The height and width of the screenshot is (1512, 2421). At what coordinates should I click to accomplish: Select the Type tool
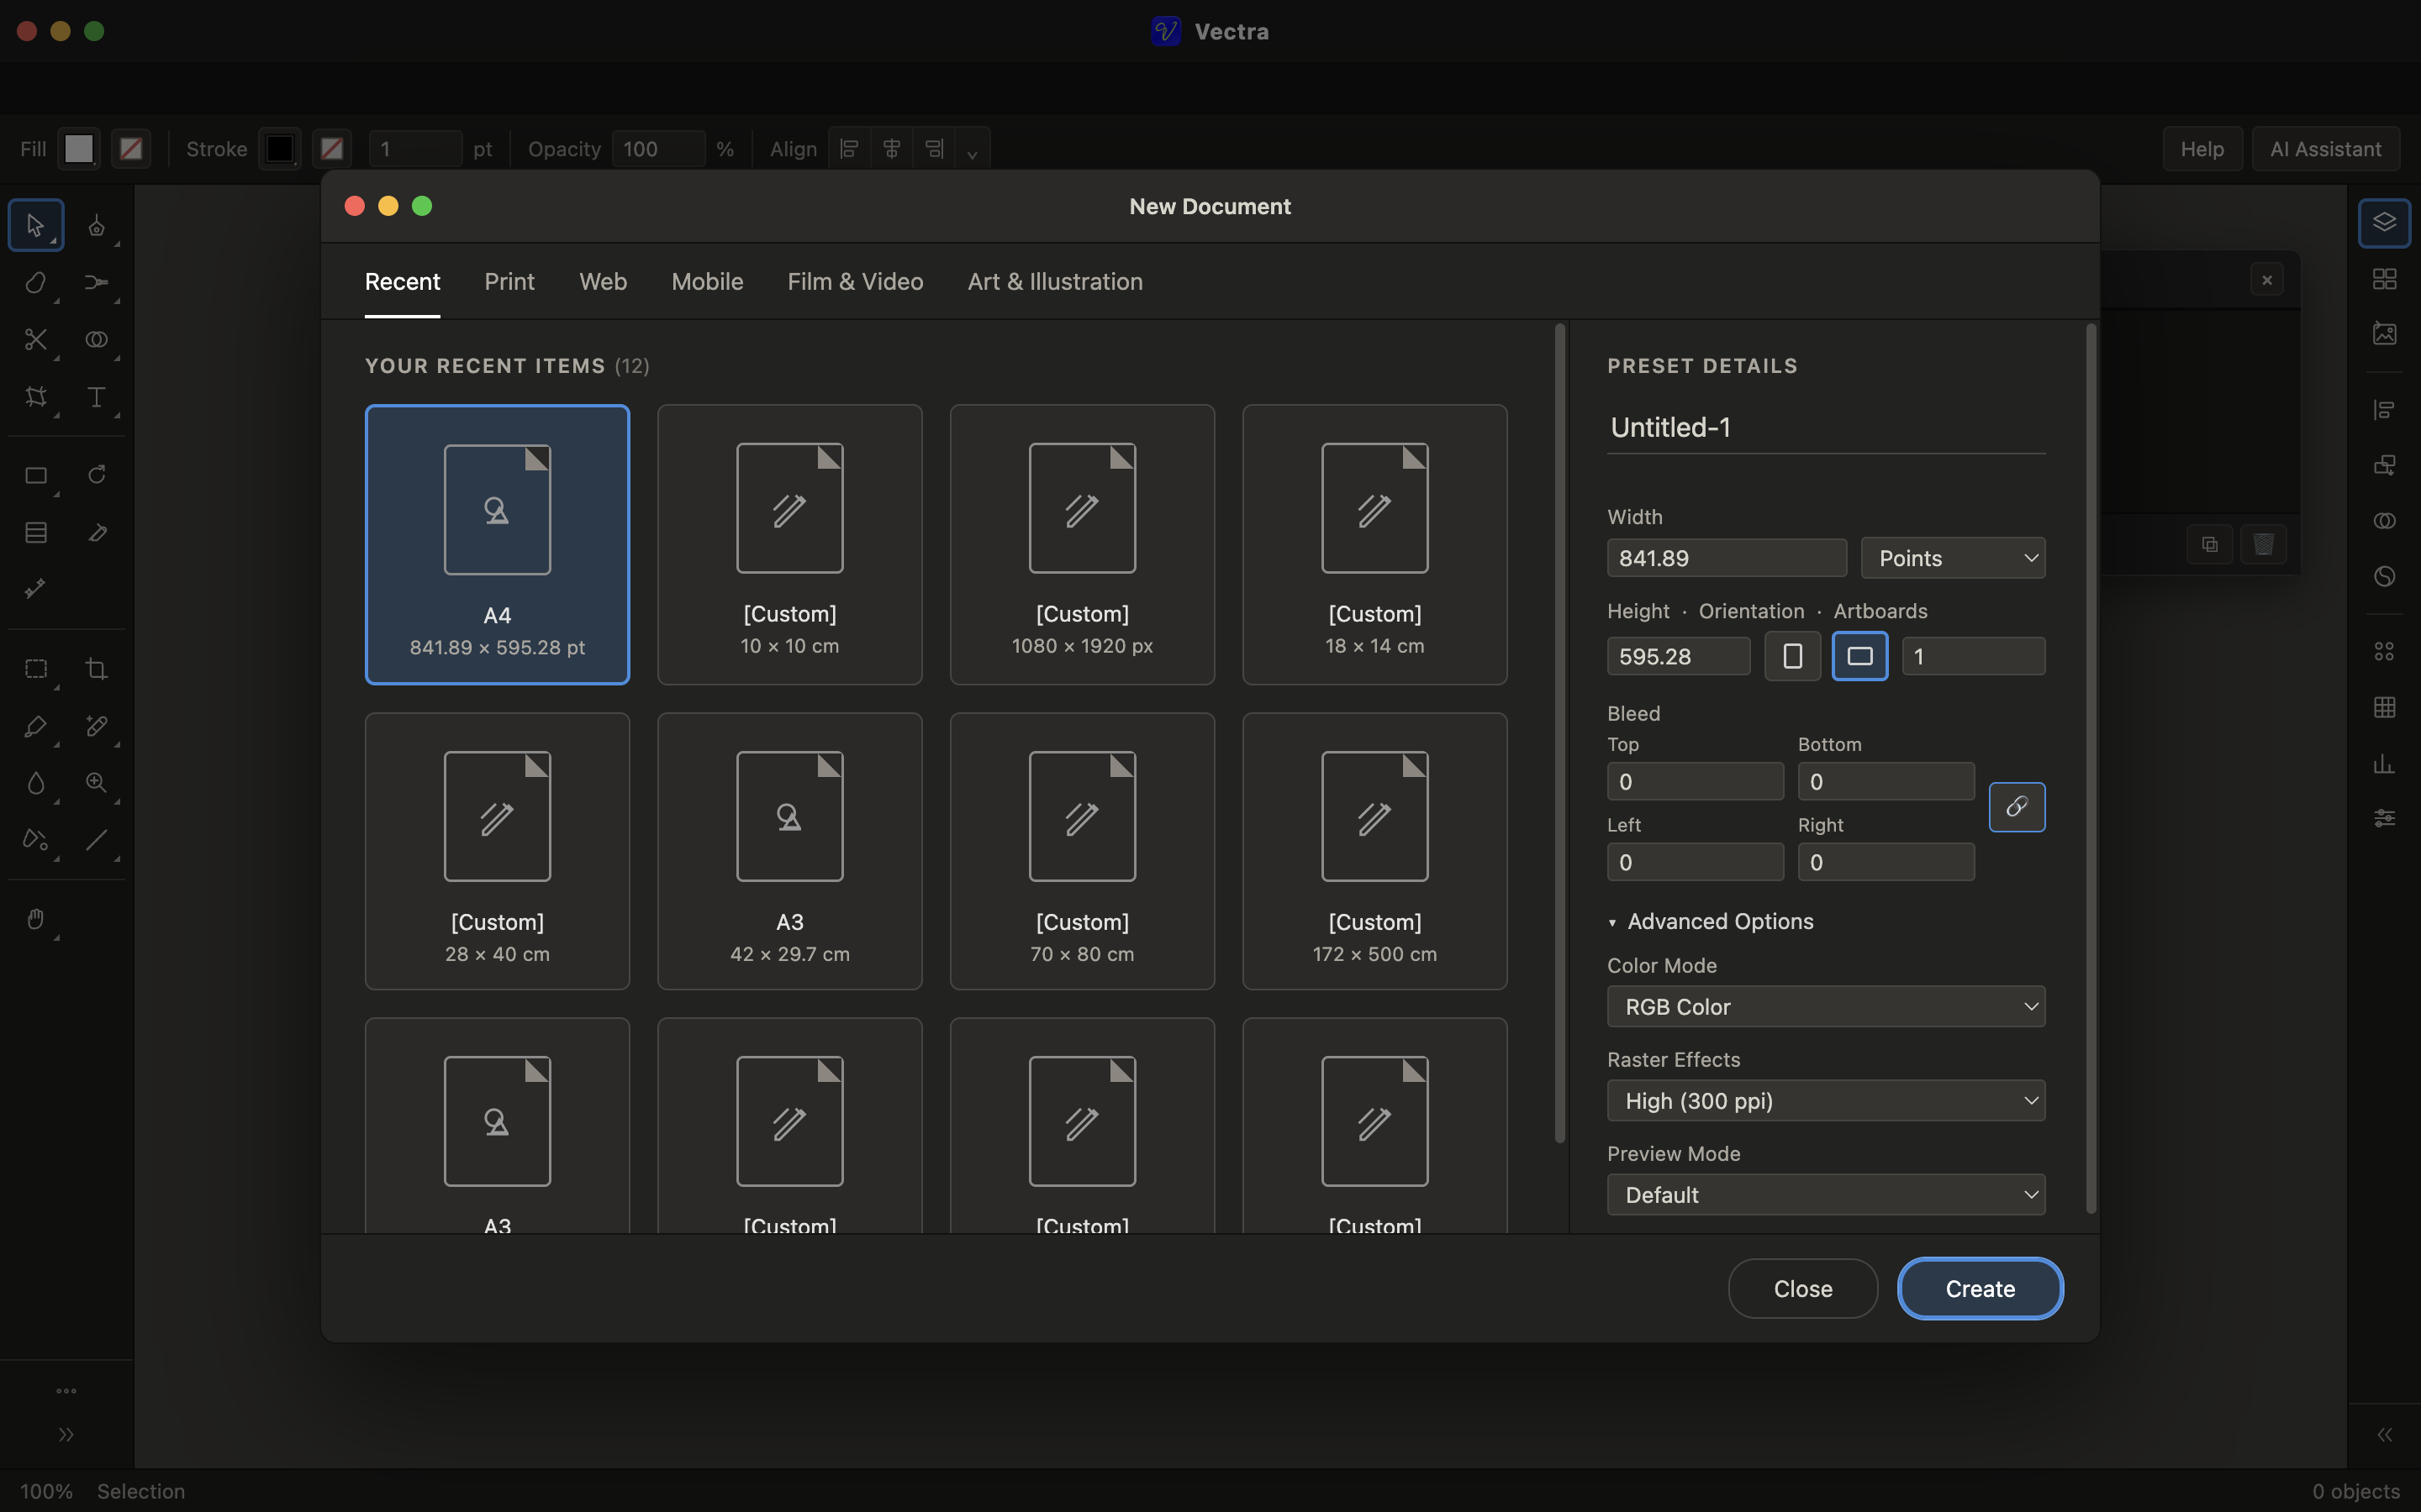96,397
